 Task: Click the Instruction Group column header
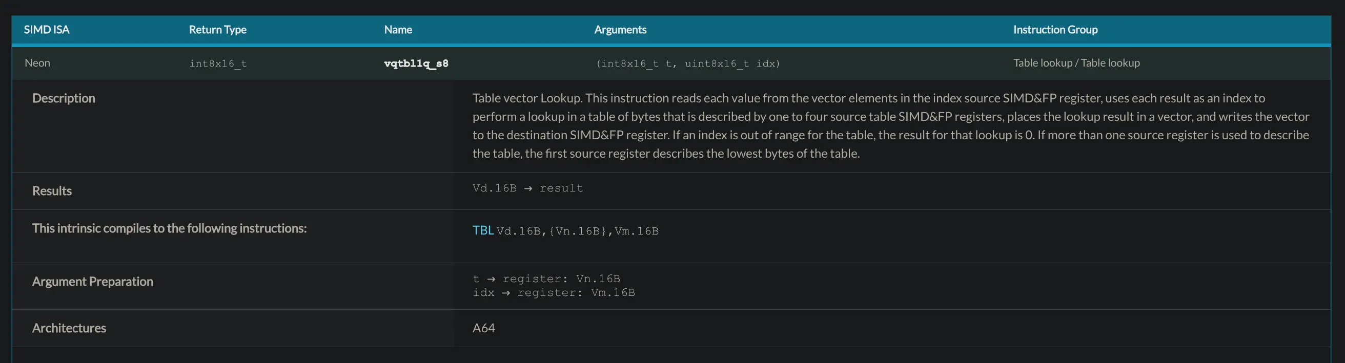click(x=1055, y=30)
